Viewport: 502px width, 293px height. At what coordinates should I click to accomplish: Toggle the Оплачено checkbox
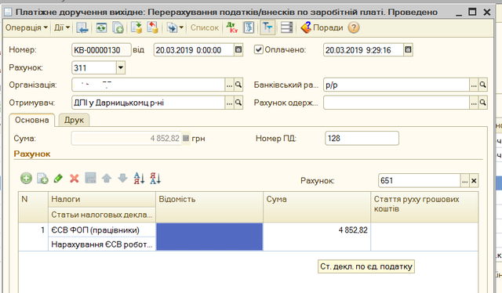(x=258, y=49)
